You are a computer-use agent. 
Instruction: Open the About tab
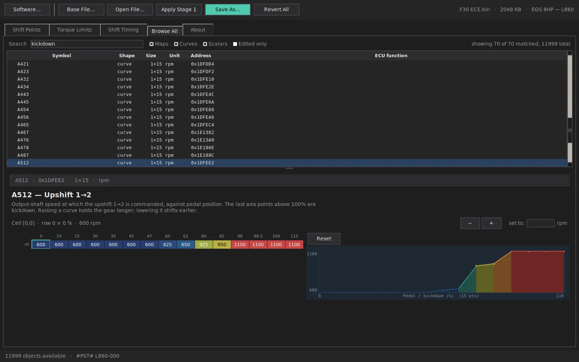click(198, 30)
